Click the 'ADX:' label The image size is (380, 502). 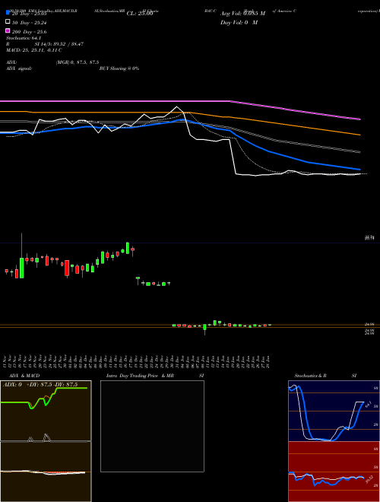pos(11,62)
